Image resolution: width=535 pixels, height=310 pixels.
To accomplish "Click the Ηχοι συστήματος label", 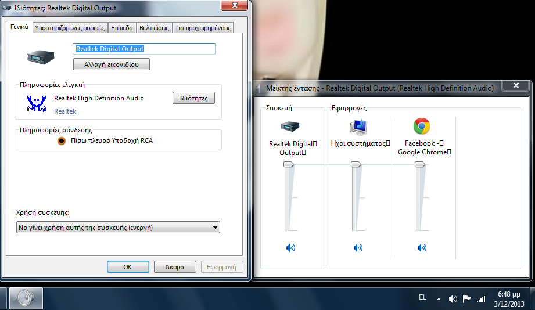I will click(x=360, y=143).
